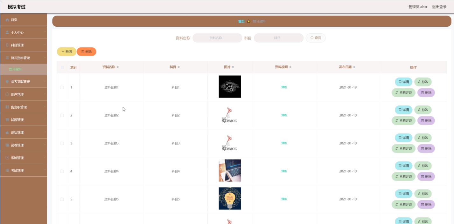Click 查看评论 for row 资料名称2

(x=403, y=121)
